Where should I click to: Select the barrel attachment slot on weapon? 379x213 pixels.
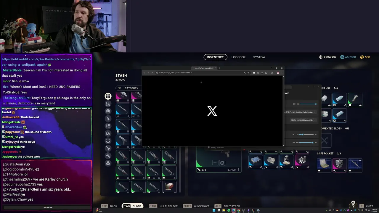pos(215,163)
